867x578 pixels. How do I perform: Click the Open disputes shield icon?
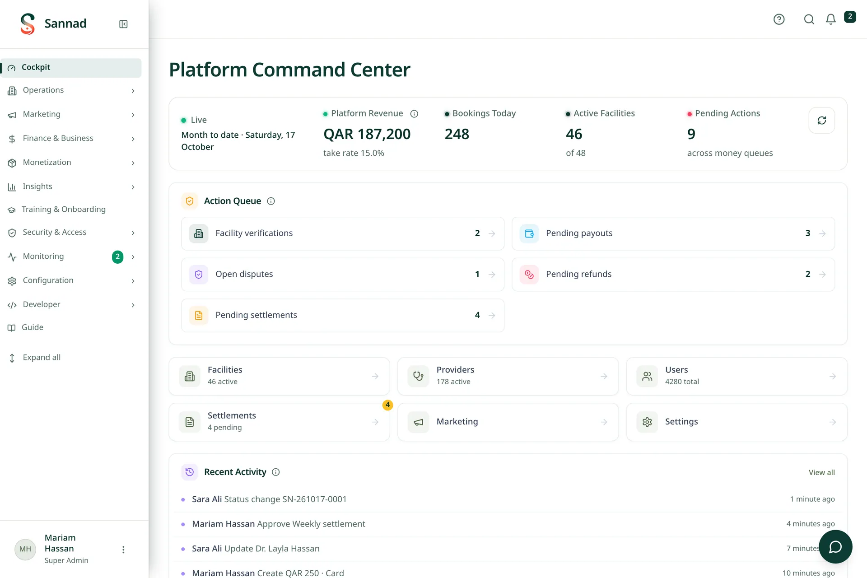199,275
